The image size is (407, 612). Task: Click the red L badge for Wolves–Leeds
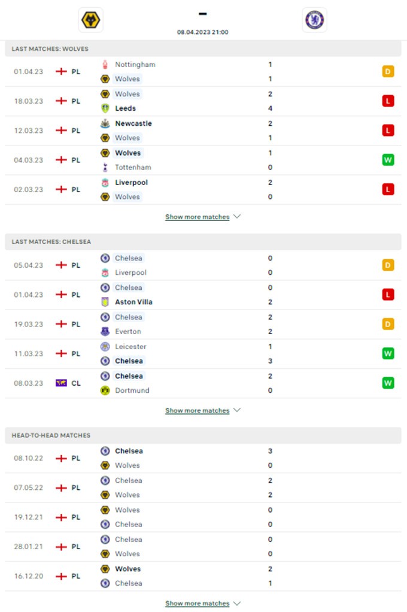(x=388, y=101)
